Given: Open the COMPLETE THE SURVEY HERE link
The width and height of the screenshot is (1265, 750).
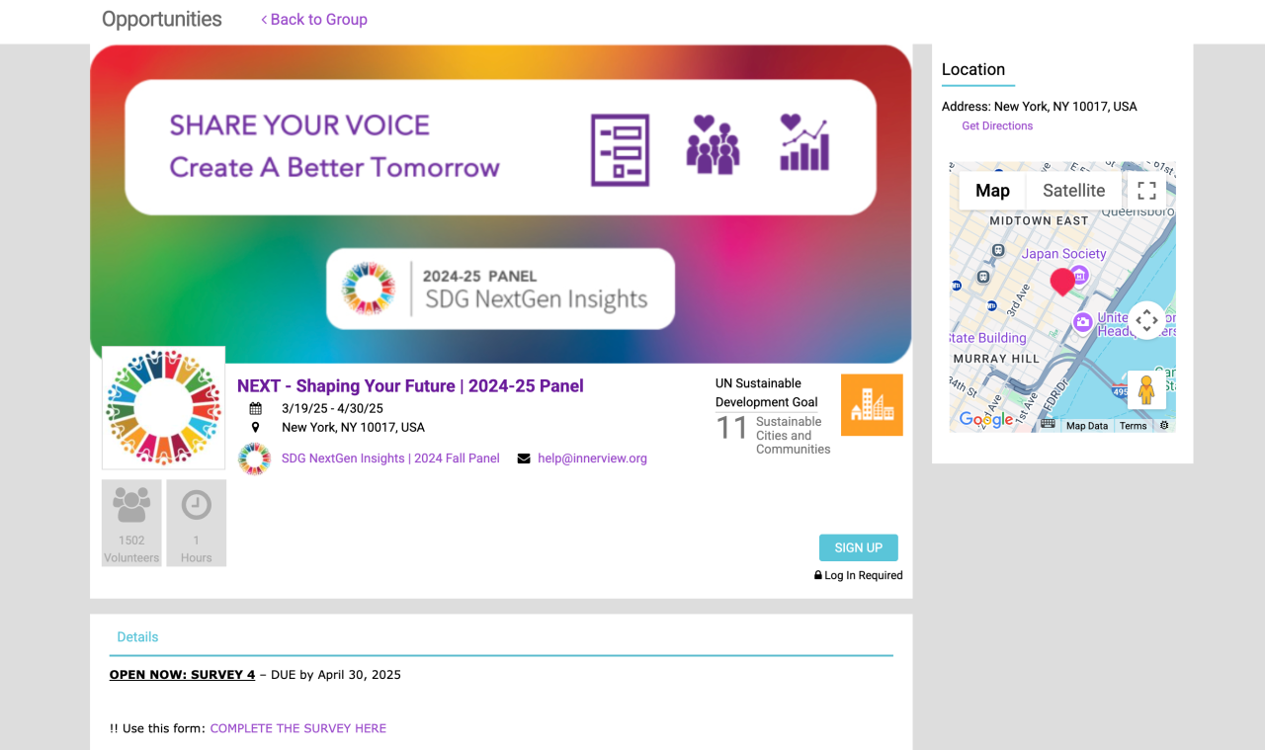Looking at the screenshot, I should point(298,728).
